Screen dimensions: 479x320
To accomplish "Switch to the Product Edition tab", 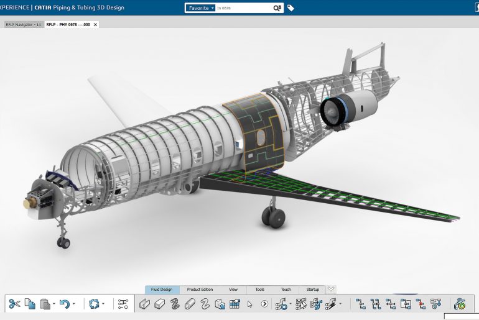I will click(x=200, y=290).
